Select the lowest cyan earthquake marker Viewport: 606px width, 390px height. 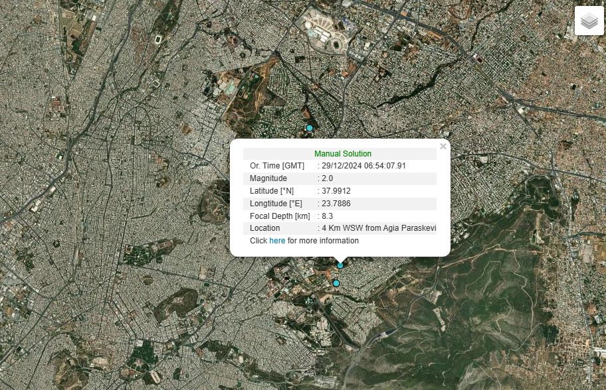pos(336,283)
